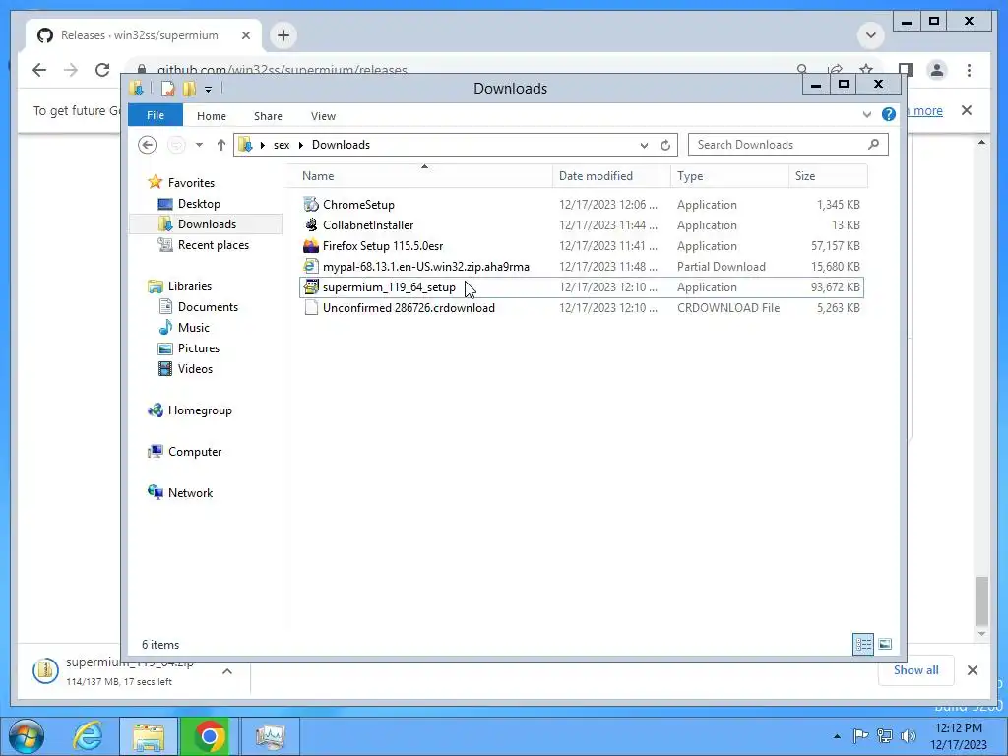Open Recent places in navigation pane
The width and height of the screenshot is (1008, 756).
(213, 245)
